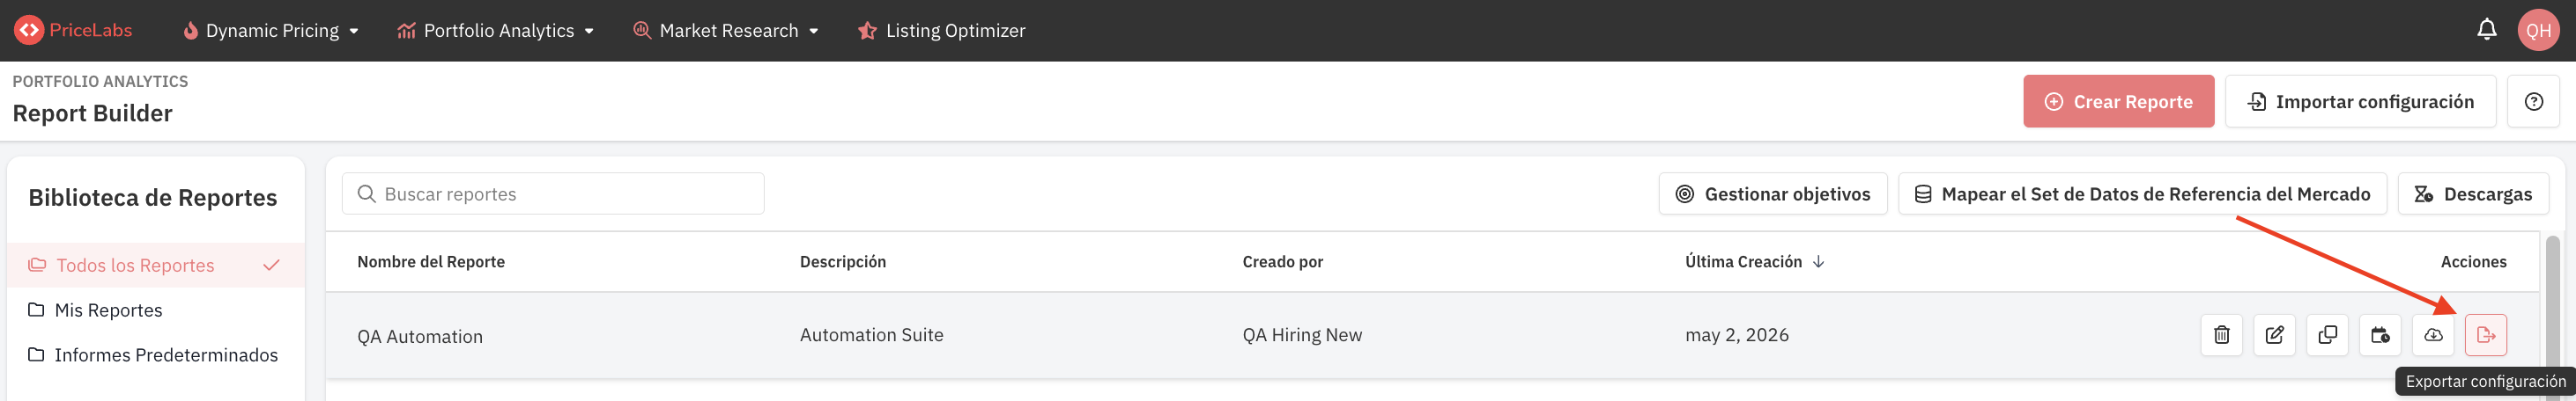Click the cloud download icon
Image resolution: width=2576 pixels, height=401 pixels.
pos(2433,335)
